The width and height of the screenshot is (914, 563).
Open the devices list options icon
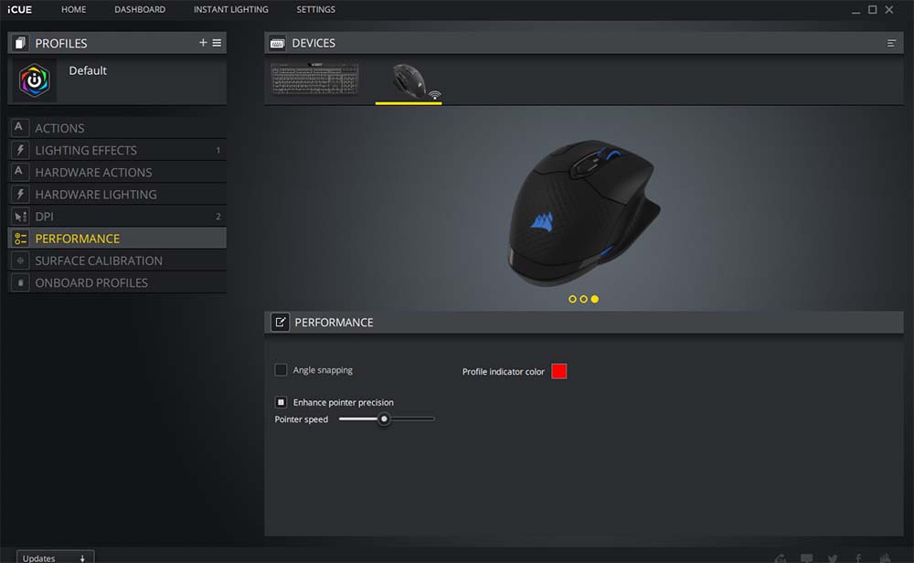(891, 43)
